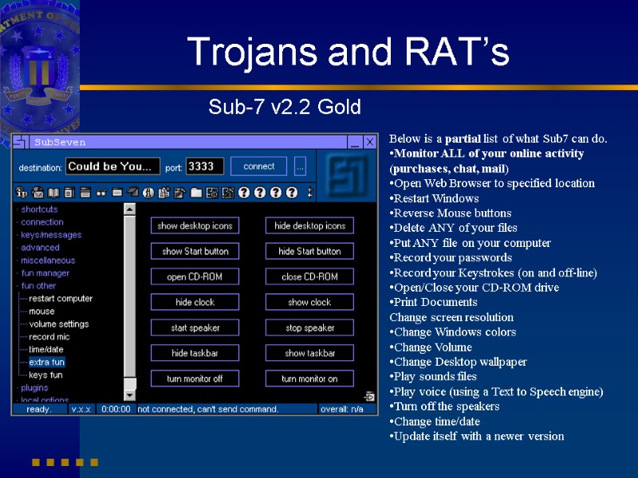Select the clipboard documents icon
The height and width of the screenshot is (478, 638).
[164, 192]
